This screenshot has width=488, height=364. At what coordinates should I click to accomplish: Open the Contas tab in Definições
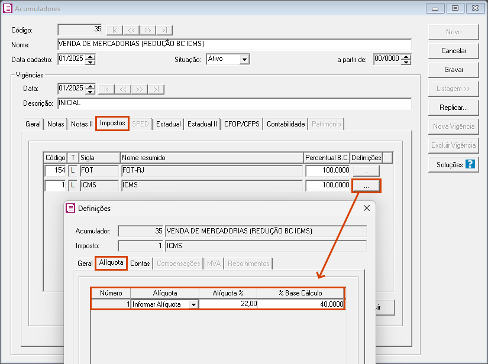click(140, 264)
